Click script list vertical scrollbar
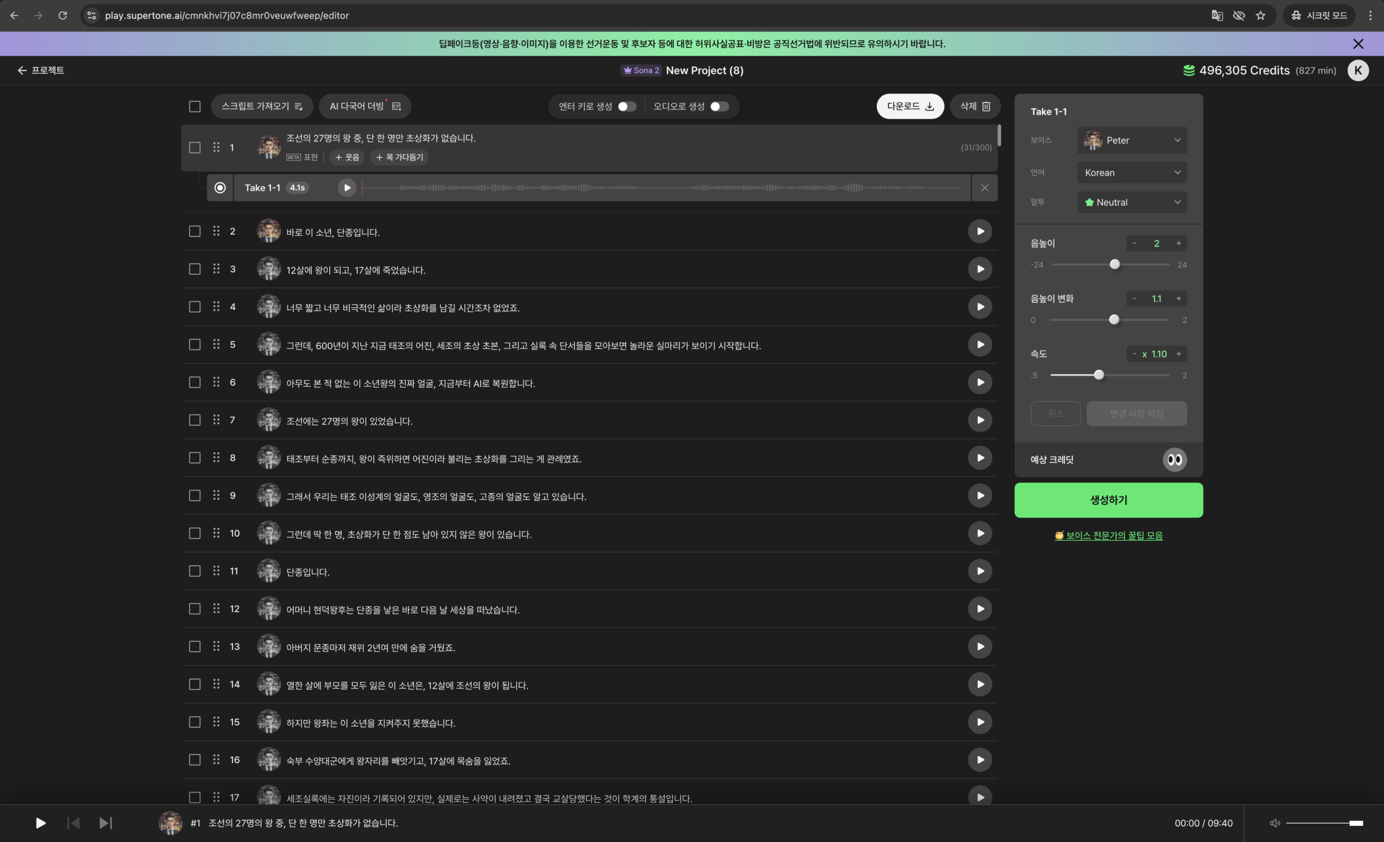The height and width of the screenshot is (842, 1384). coord(999,135)
